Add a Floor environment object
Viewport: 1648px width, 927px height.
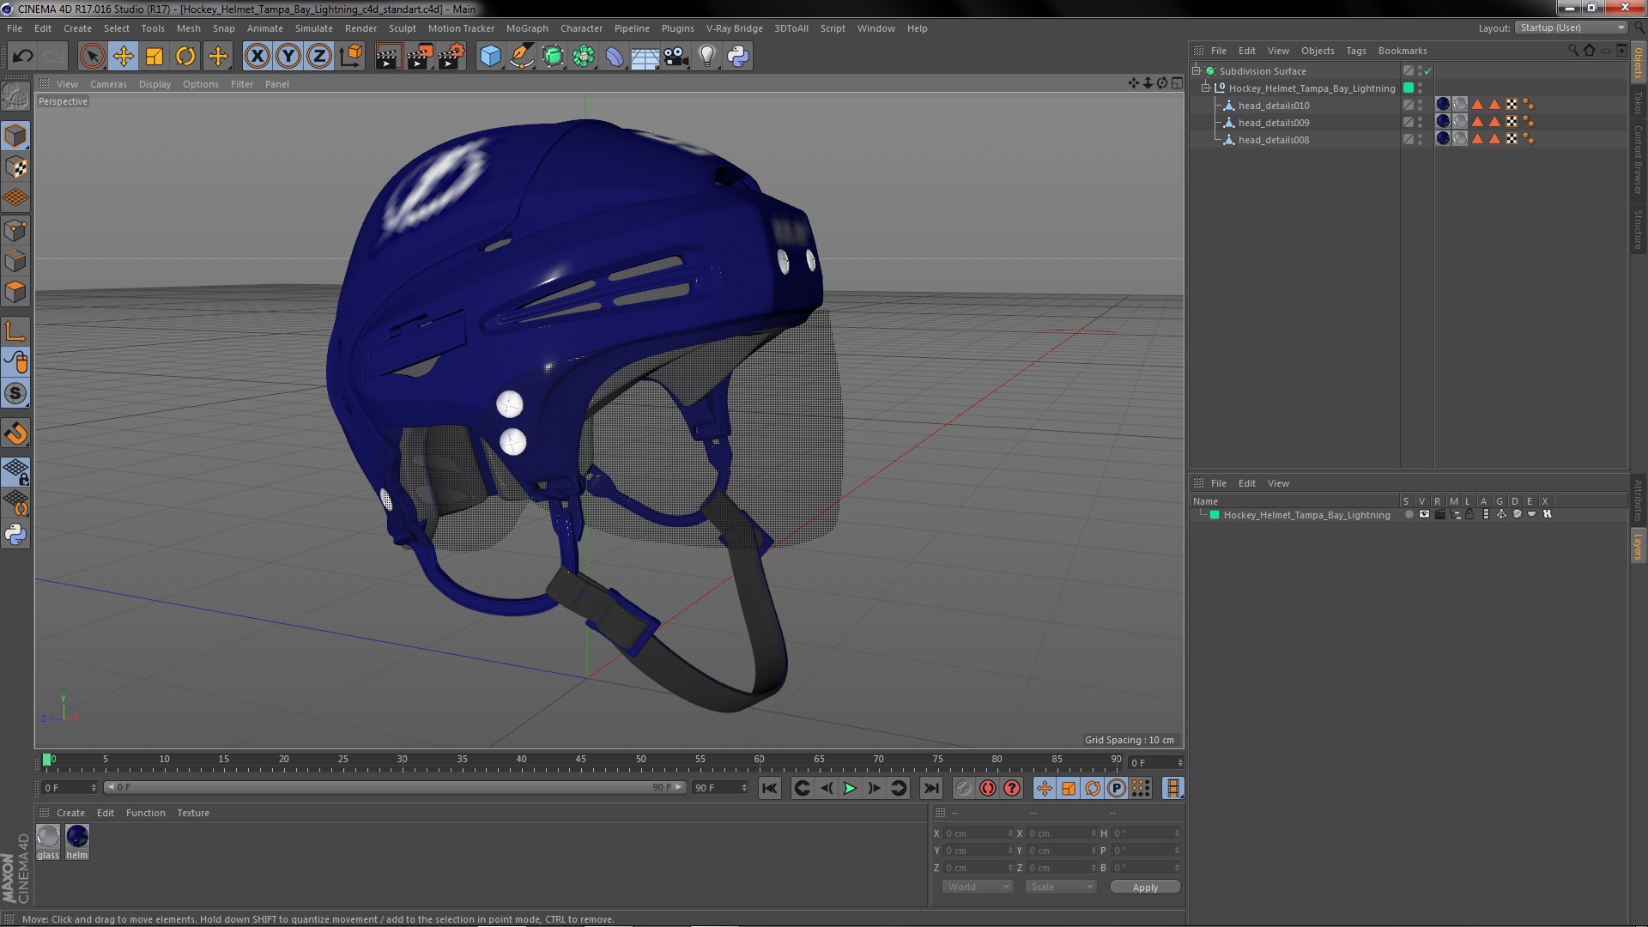click(645, 57)
